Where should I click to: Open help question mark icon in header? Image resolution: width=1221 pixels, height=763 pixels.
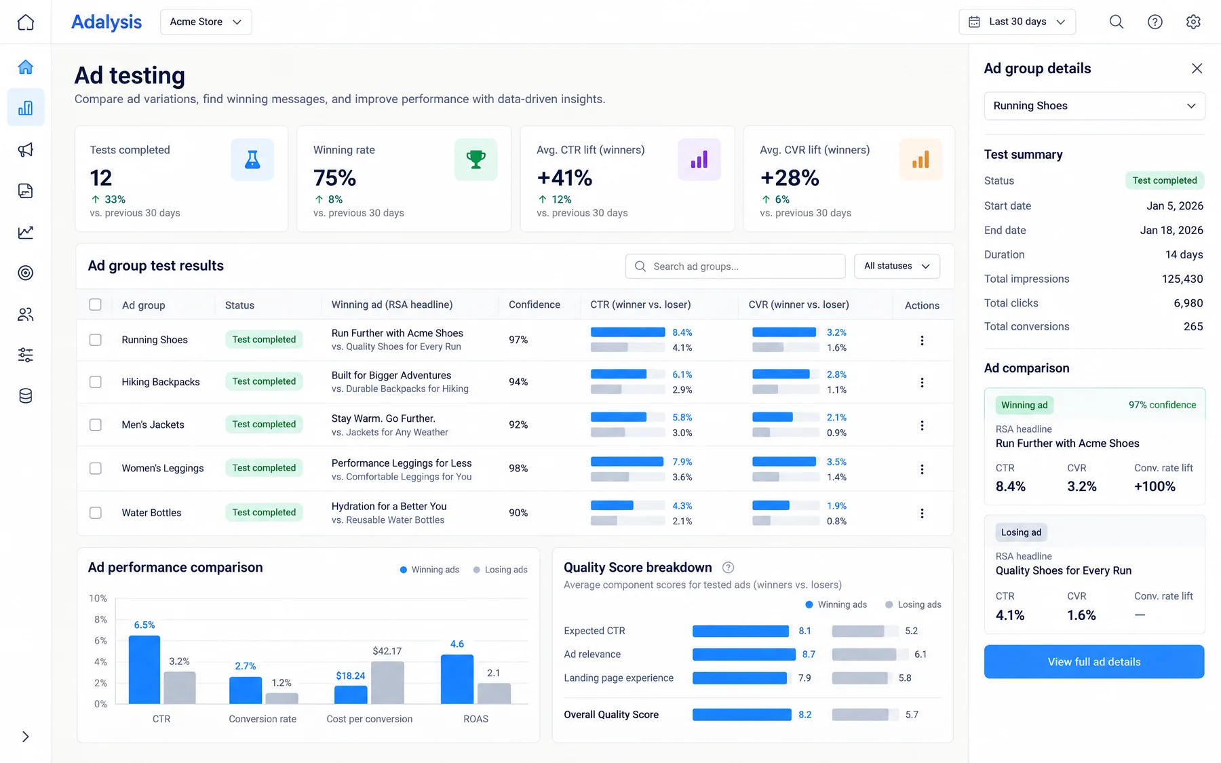1155,22
